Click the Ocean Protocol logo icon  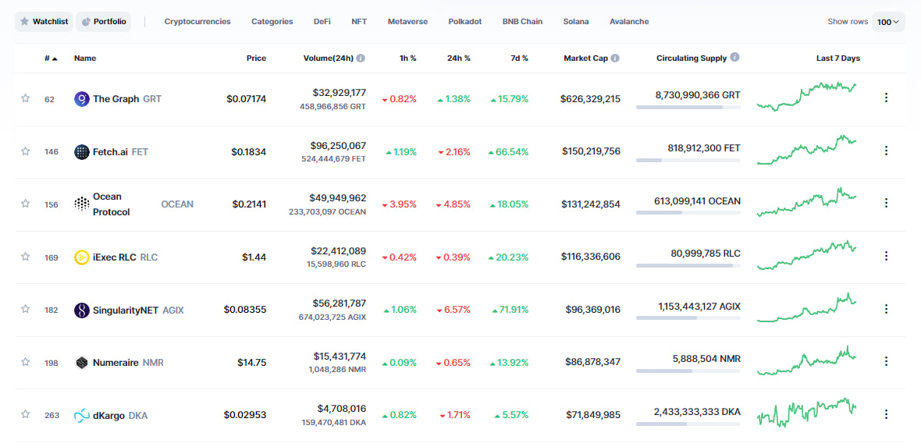tap(81, 204)
